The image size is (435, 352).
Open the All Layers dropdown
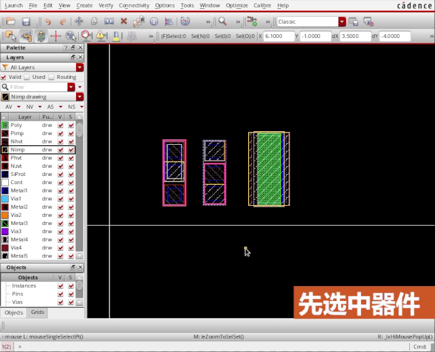[x=80, y=67]
